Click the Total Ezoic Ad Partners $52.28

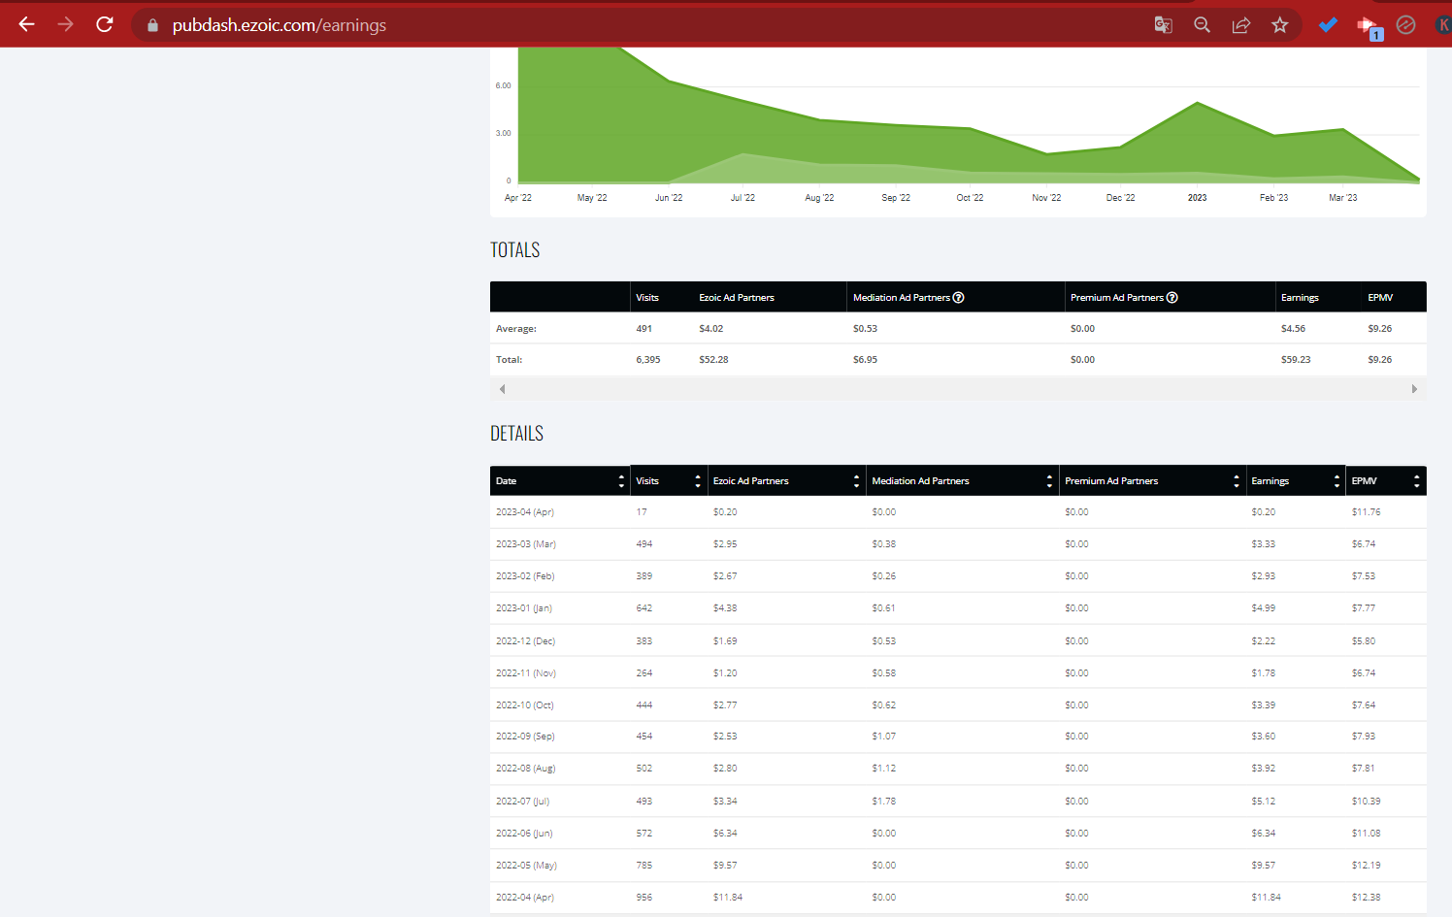click(x=713, y=359)
